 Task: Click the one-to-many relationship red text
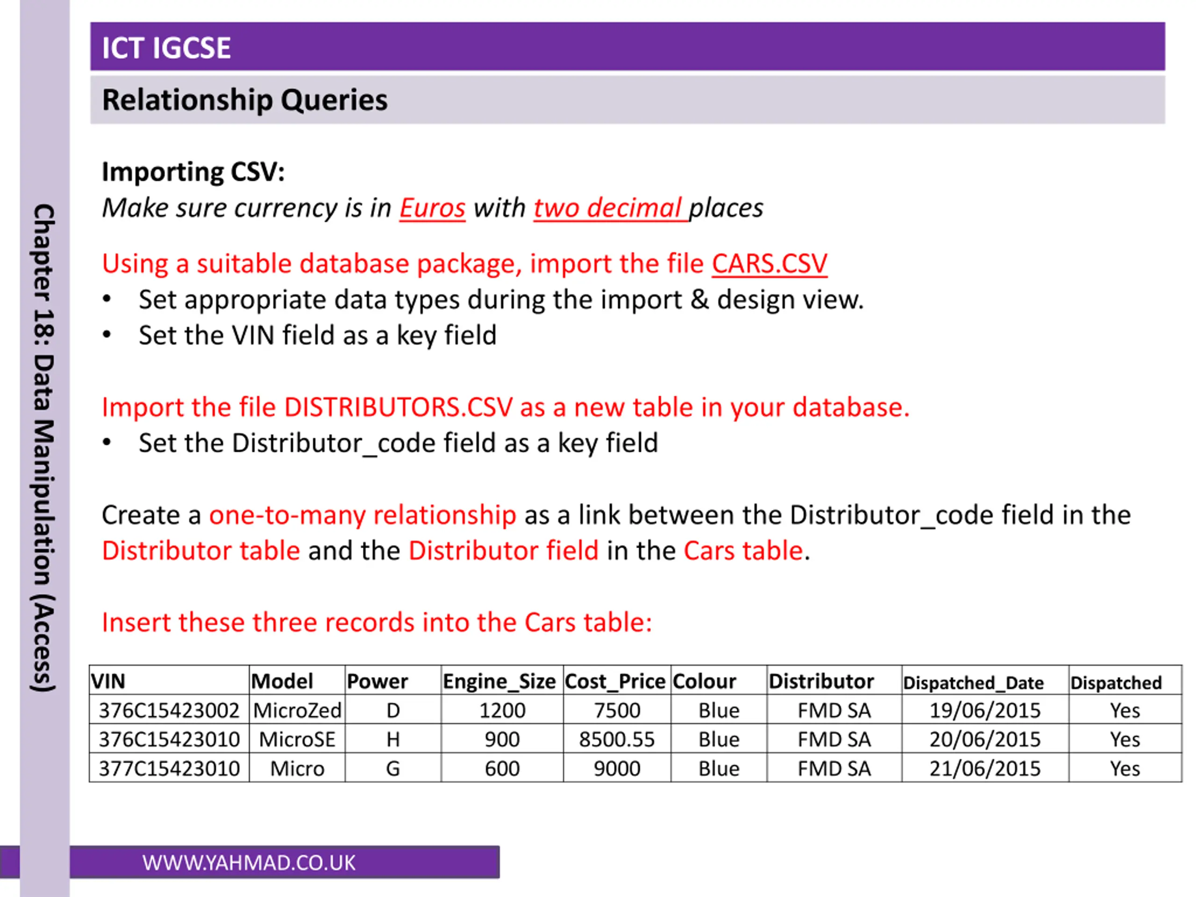pyautogui.click(x=363, y=515)
